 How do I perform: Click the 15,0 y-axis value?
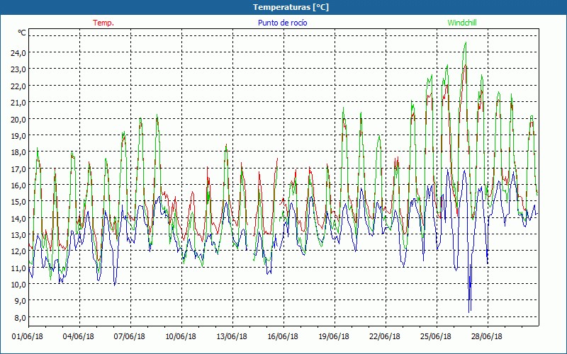tap(18, 202)
